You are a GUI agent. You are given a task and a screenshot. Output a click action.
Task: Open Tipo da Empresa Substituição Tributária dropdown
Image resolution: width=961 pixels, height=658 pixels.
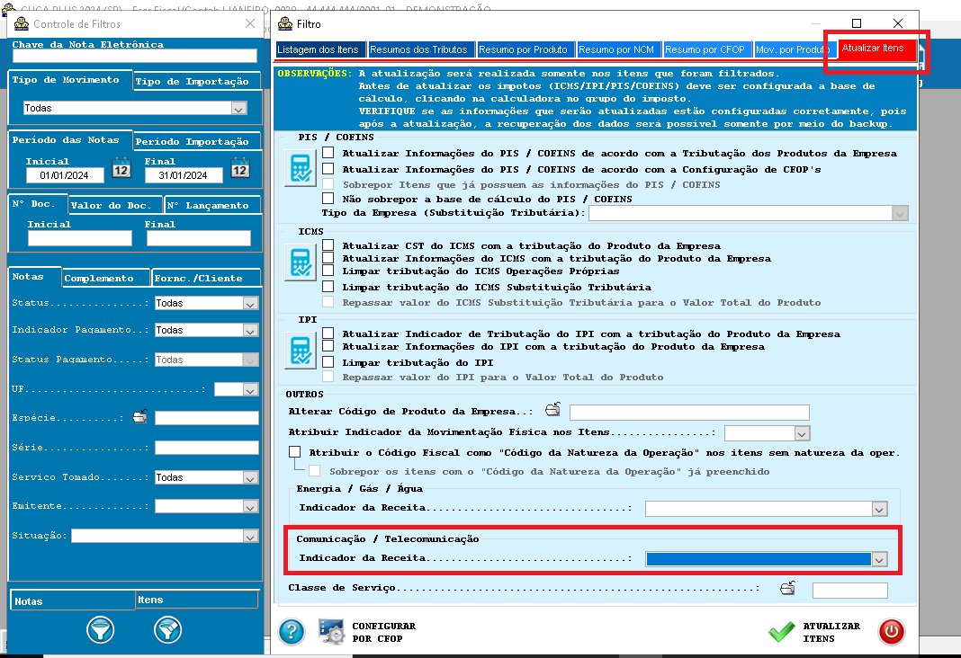[x=900, y=213]
